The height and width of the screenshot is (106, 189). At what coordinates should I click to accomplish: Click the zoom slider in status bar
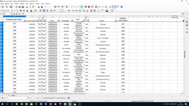[x=177, y=101]
